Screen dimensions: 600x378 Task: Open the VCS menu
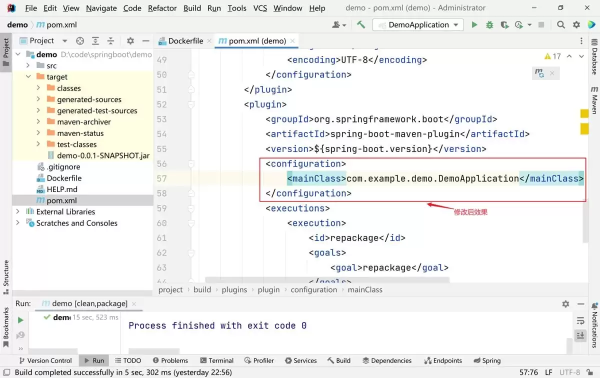(x=260, y=8)
